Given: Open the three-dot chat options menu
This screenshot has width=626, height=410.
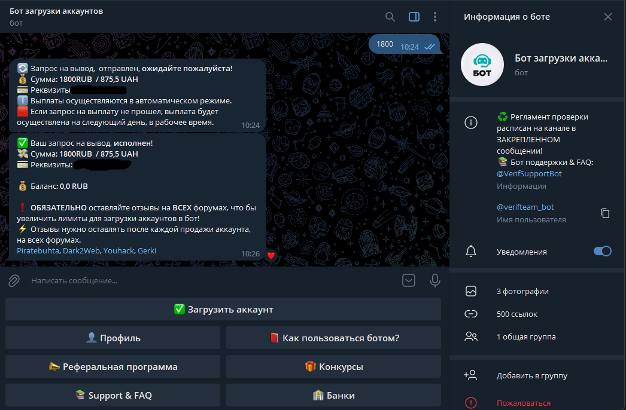Looking at the screenshot, I should 435,17.
